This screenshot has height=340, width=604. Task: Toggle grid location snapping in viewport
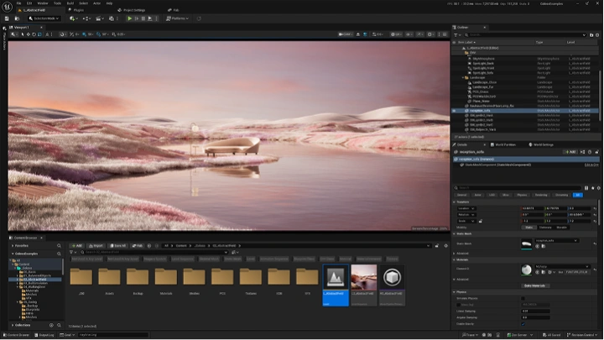85,34
